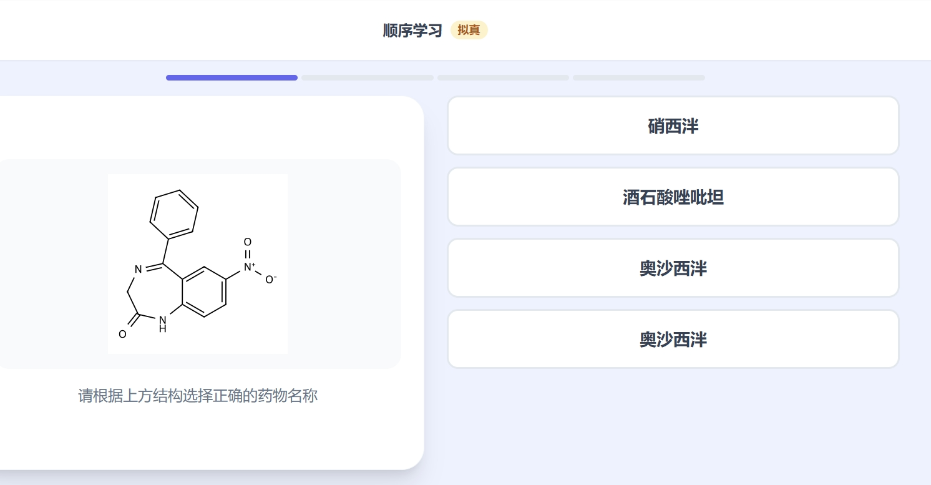Viewport: 931px width, 485px height.
Task: Click the card containing 硝西泮 text
Action: 673,125
